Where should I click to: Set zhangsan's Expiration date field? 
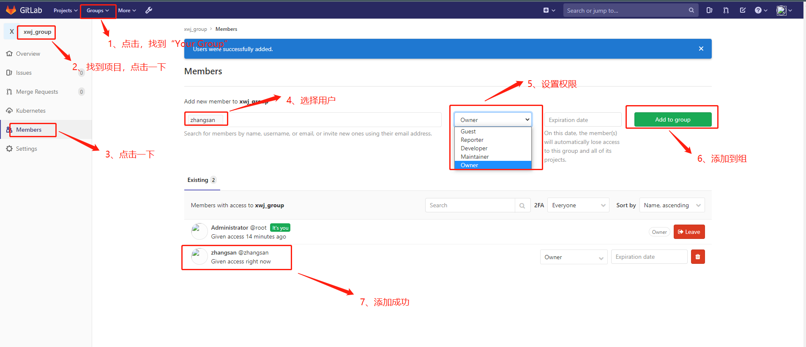(x=649, y=257)
